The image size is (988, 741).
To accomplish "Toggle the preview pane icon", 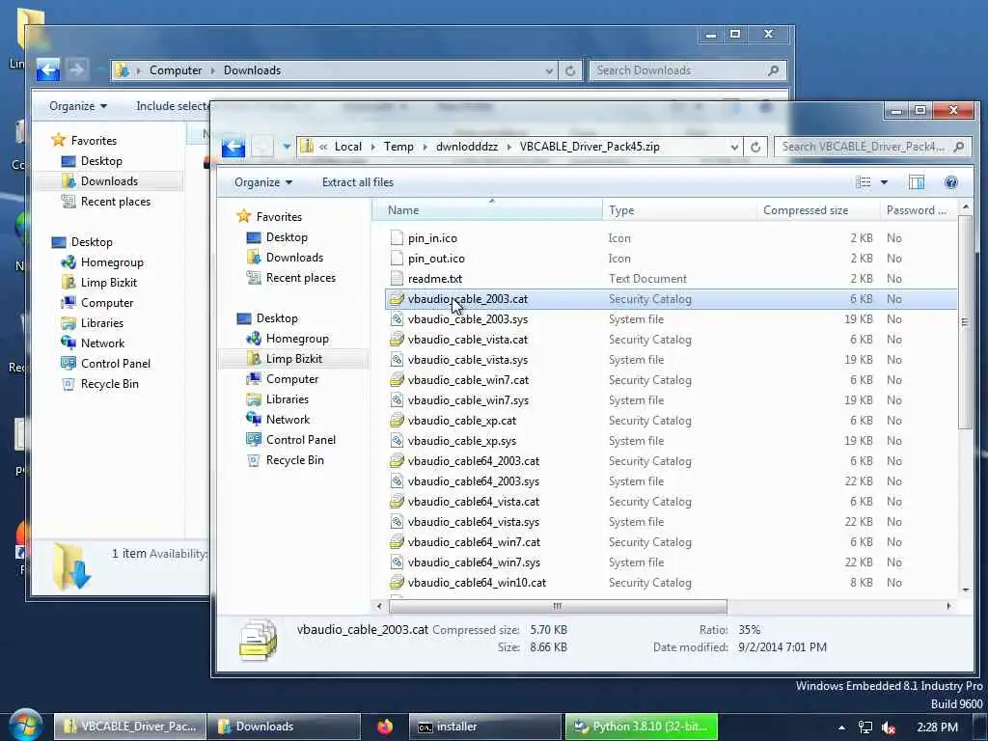I will pyautogui.click(x=917, y=182).
